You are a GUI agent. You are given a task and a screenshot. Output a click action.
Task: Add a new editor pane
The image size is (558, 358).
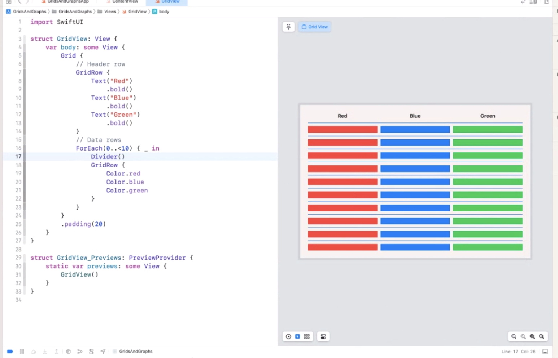546,2
